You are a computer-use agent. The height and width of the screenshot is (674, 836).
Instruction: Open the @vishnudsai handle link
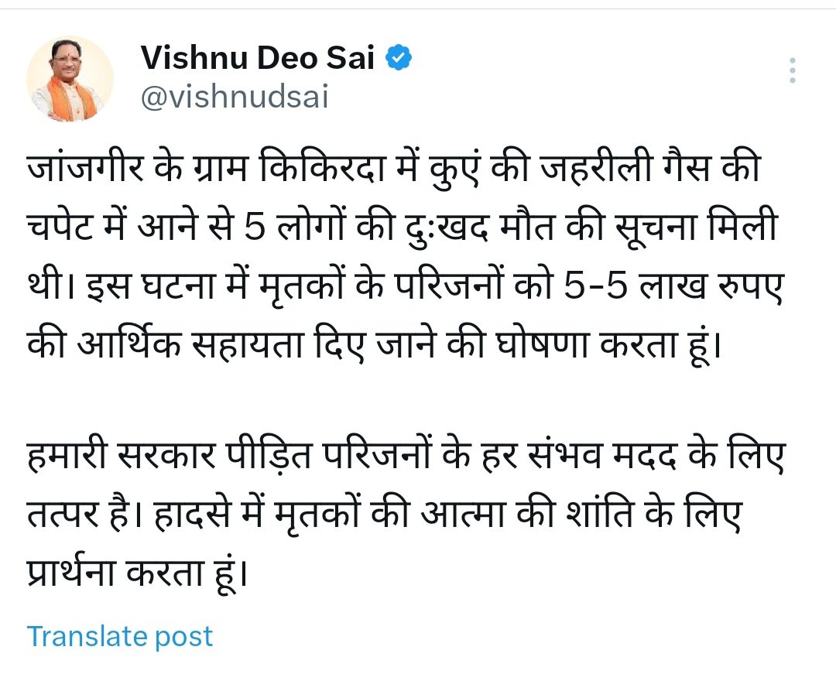click(235, 98)
